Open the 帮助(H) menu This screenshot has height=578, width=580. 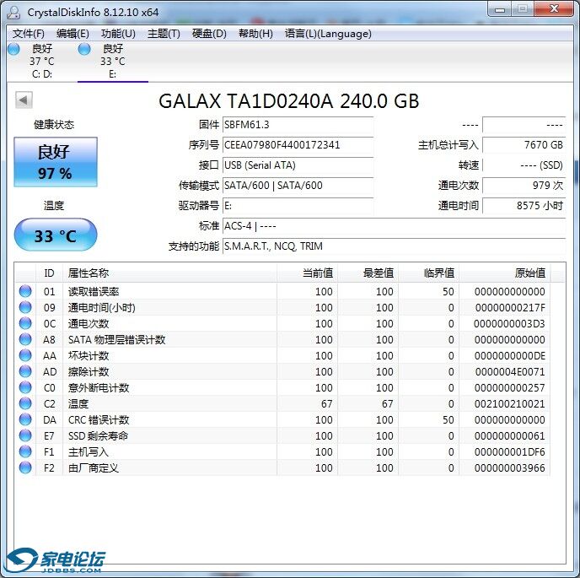[255, 34]
